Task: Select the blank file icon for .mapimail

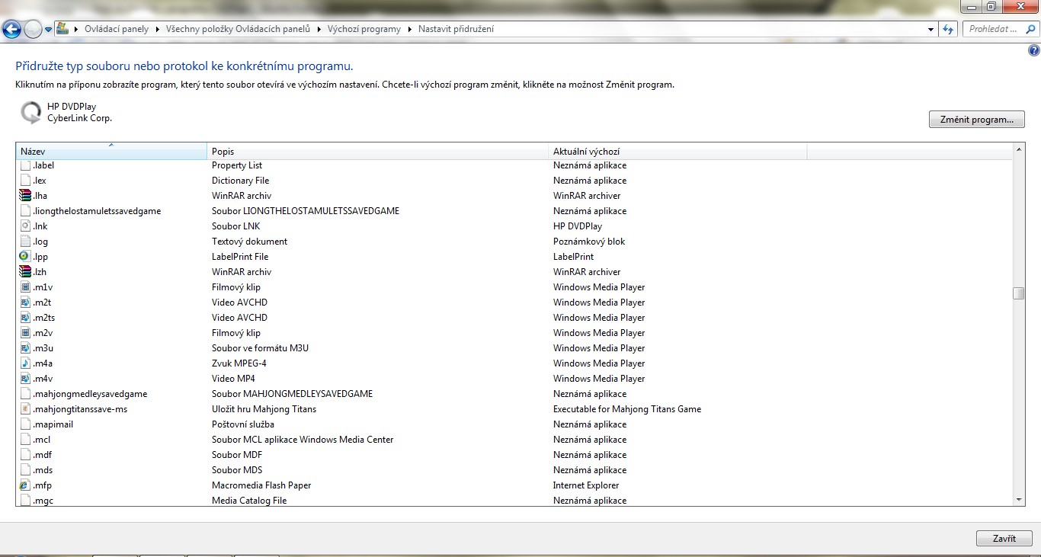Action: [x=24, y=424]
